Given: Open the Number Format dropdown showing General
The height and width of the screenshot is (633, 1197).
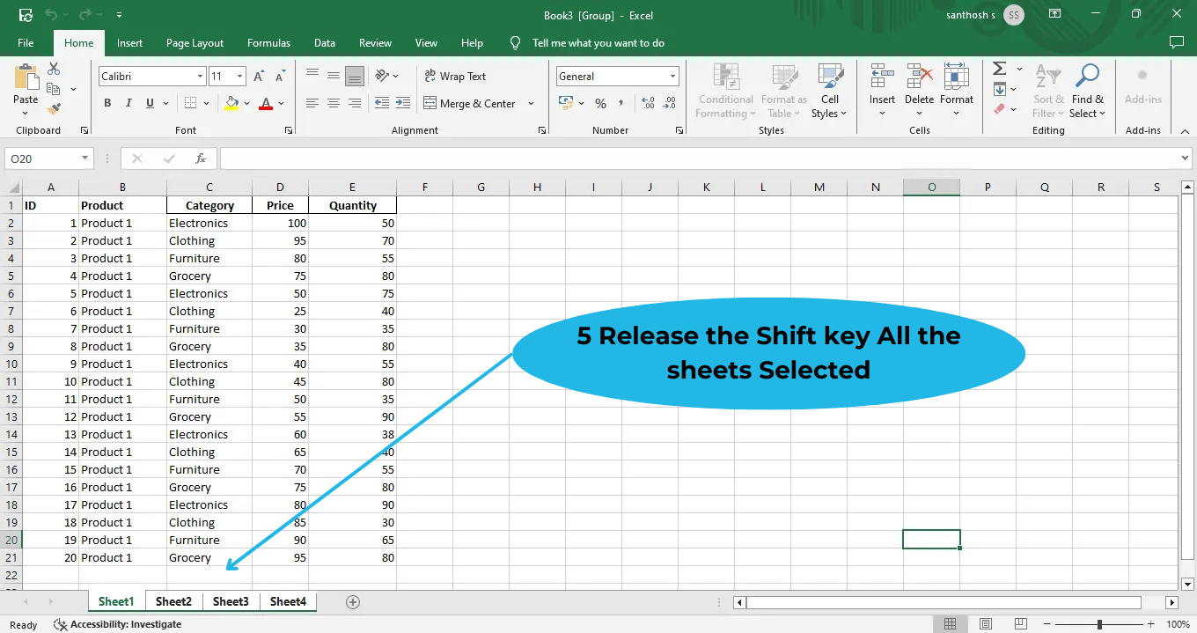Looking at the screenshot, I should (x=616, y=76).
